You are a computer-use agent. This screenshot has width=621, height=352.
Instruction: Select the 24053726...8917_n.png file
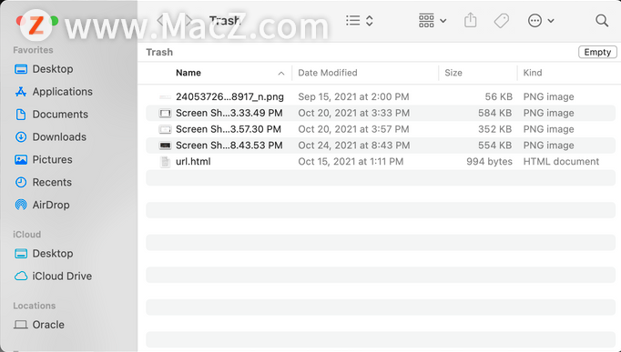pos(381,97)
